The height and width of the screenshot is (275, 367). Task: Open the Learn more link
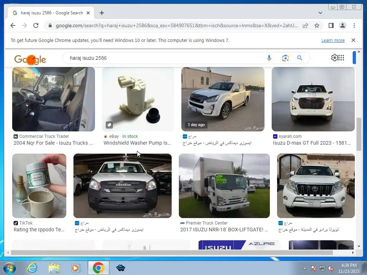(x=333, y=40)
